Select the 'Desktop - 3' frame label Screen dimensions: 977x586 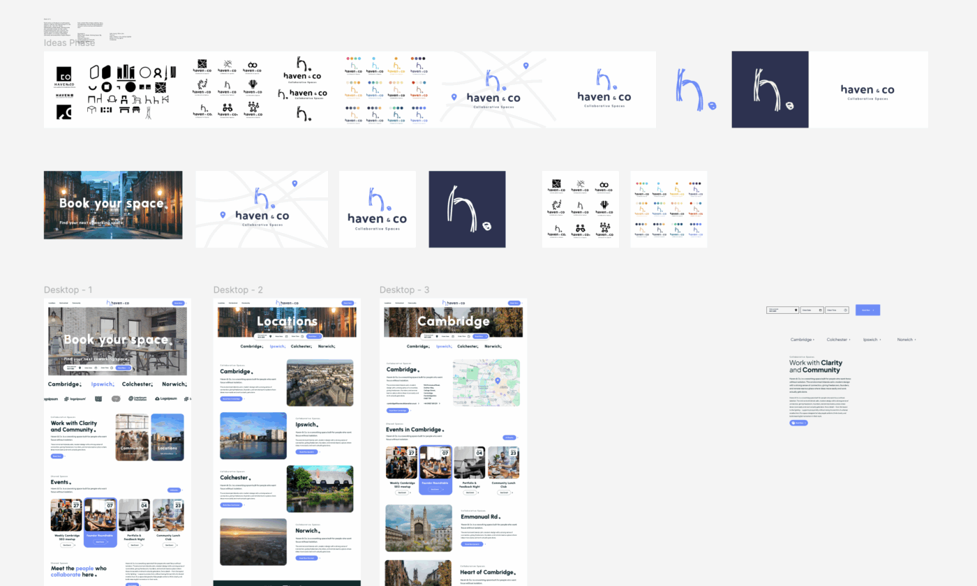pos(405,290)
